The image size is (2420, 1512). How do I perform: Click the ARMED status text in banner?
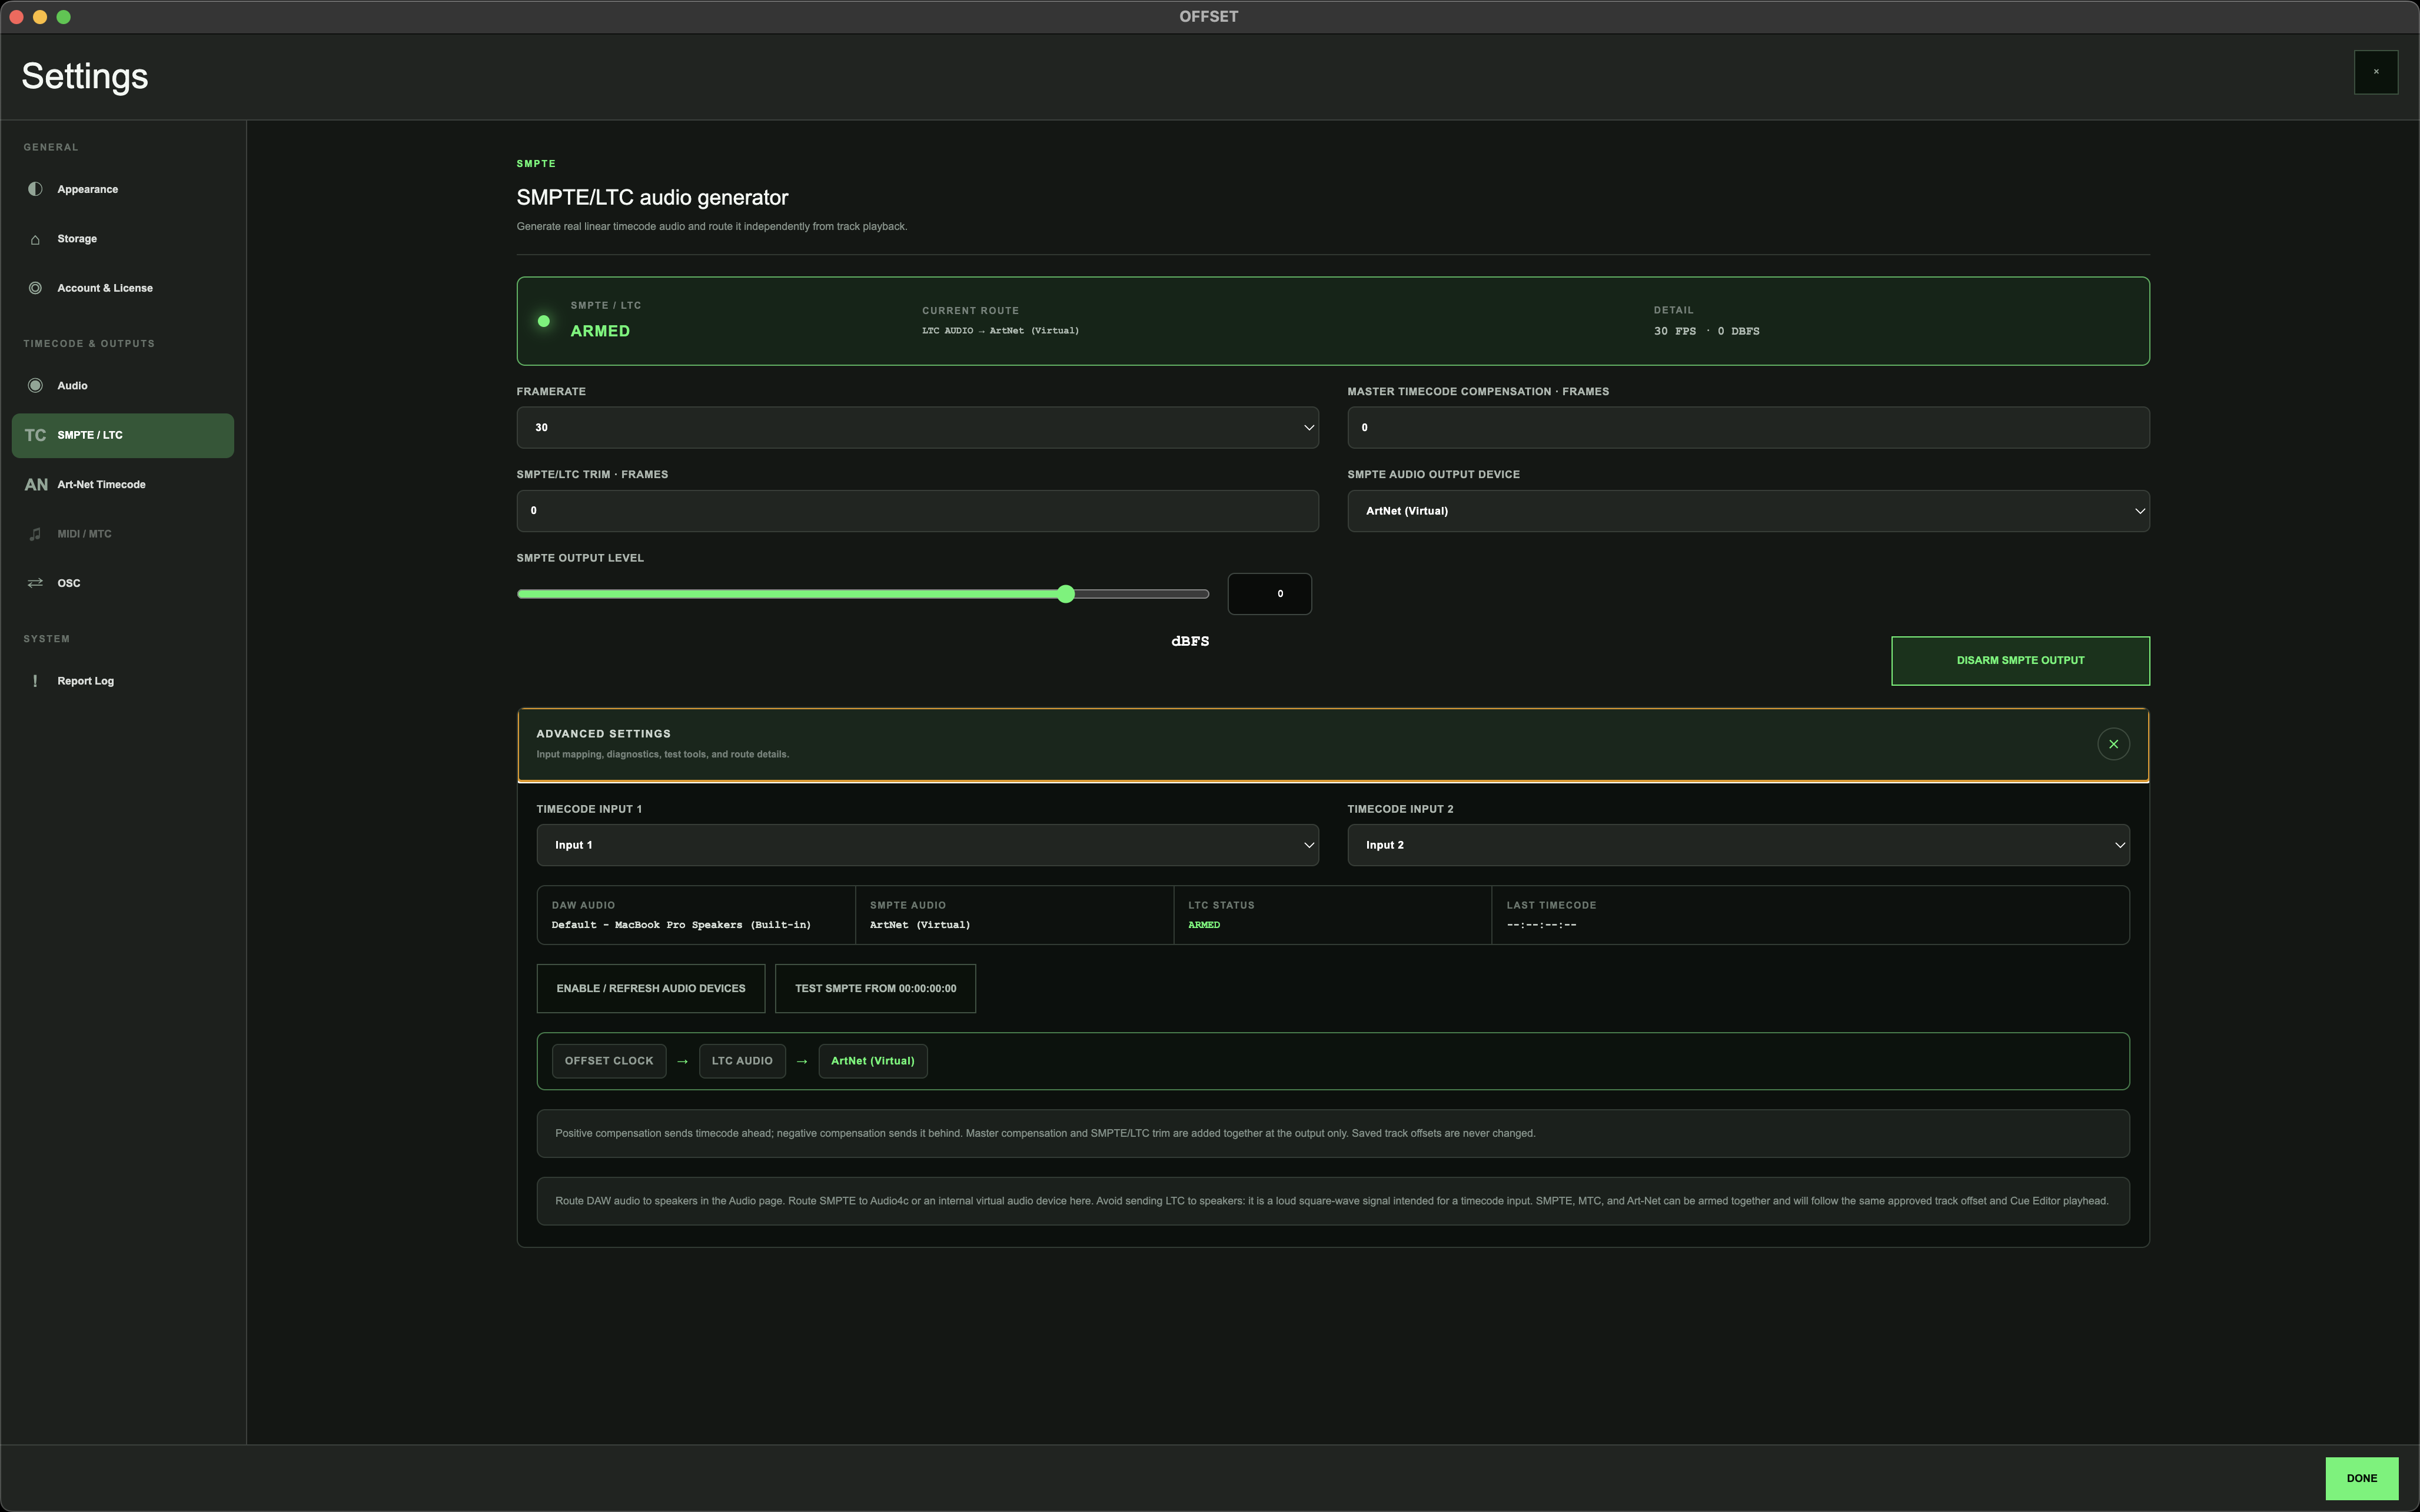coord(600,331)
